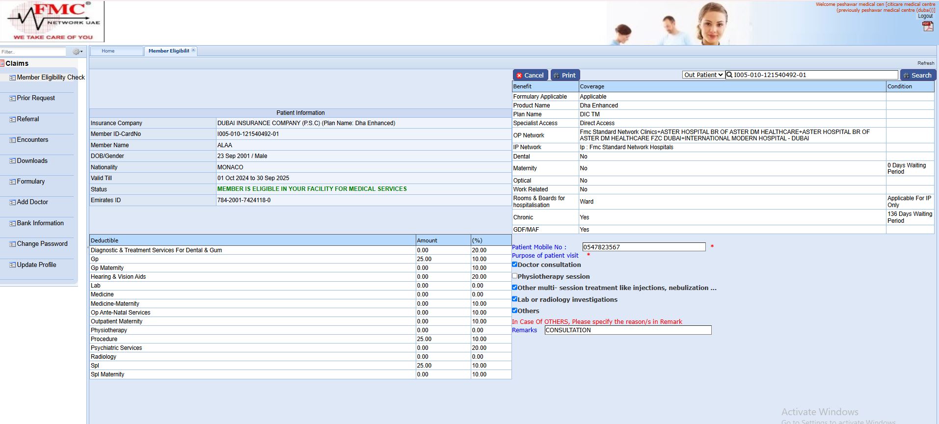Click the Member Eligibility Check sidebar icon

pos(12,78)
